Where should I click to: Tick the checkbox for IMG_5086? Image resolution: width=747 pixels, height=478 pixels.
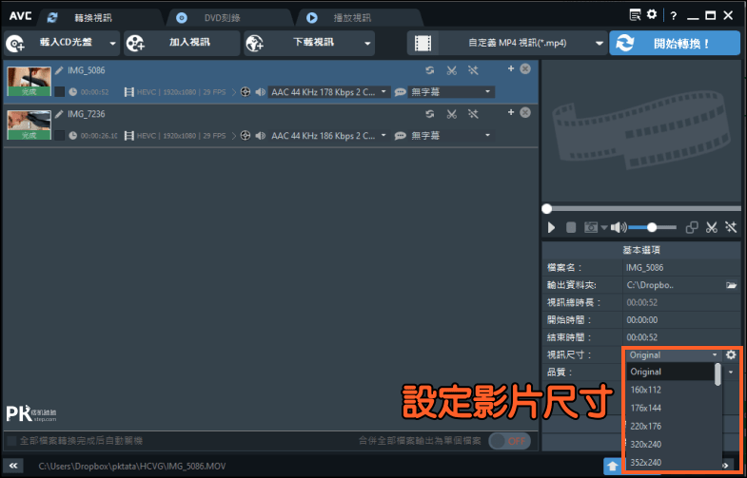(x=60, y=92)
